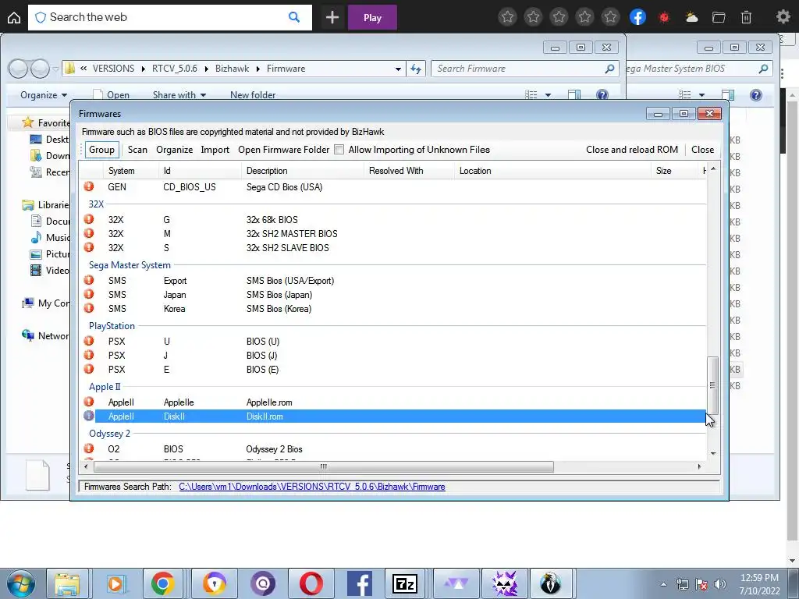The height and width of the screenshot is (599, 799).
Task: Open Chrome from the taskbar
Action: click(x=162, y=583)
